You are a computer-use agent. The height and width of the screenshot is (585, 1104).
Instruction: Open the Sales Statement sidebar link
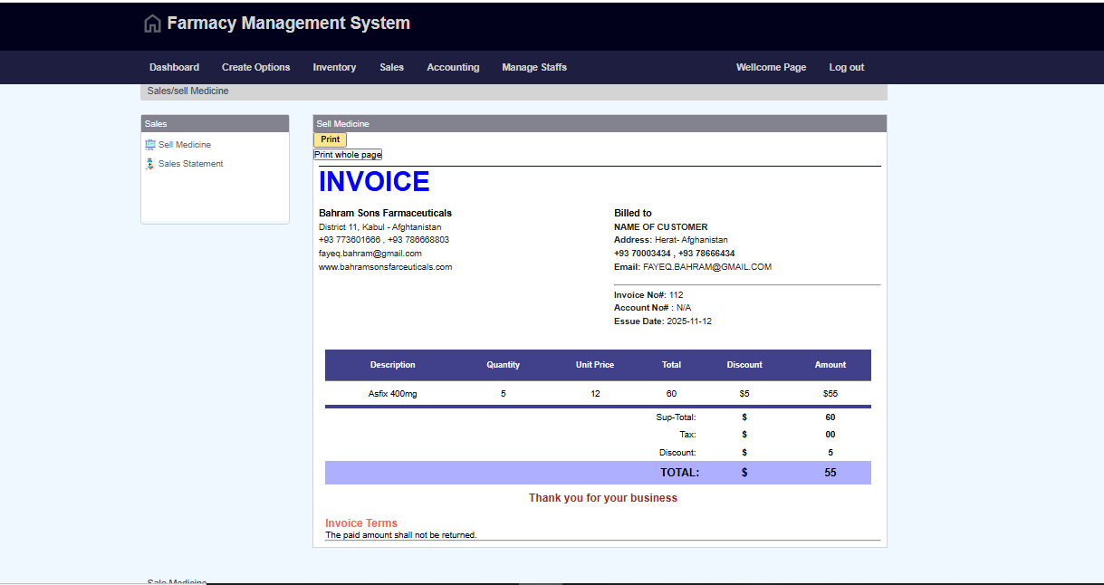coord(190,164)
